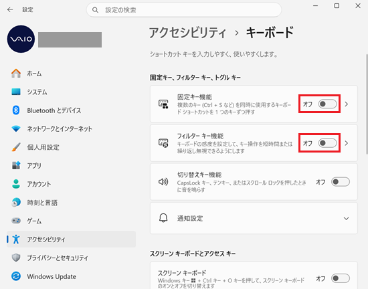Click the Filter Keys keyboard icon
This screenshot has height=289, width=368.
coord(163,143)
